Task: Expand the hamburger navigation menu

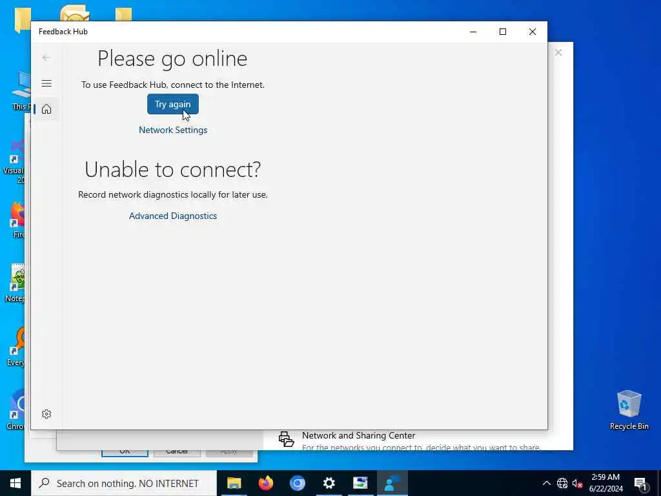Action: point(46,83)
